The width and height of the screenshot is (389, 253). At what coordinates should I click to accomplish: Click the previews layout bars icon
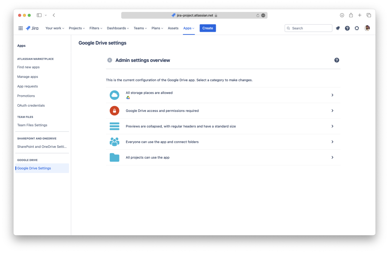click(x=114, y=126)
